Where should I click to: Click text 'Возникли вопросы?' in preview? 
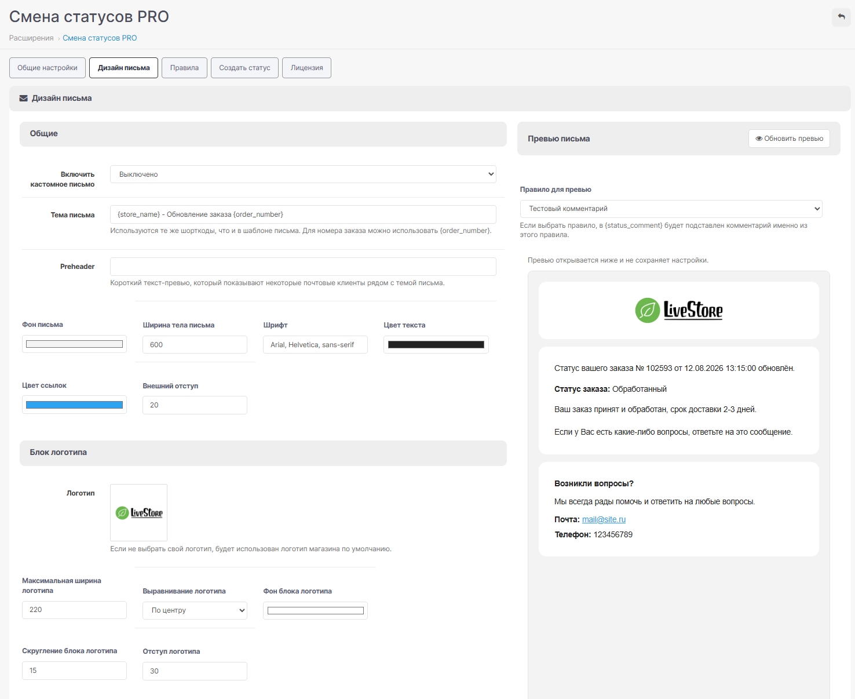(594, 483)
